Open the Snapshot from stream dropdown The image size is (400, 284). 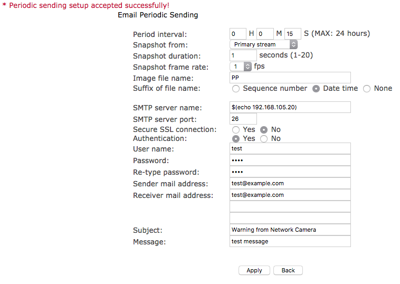point(264,45)
